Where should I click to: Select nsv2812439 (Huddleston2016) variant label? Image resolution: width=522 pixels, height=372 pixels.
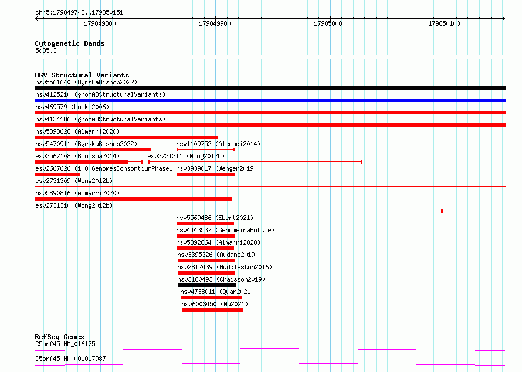[x=225, y=267]
